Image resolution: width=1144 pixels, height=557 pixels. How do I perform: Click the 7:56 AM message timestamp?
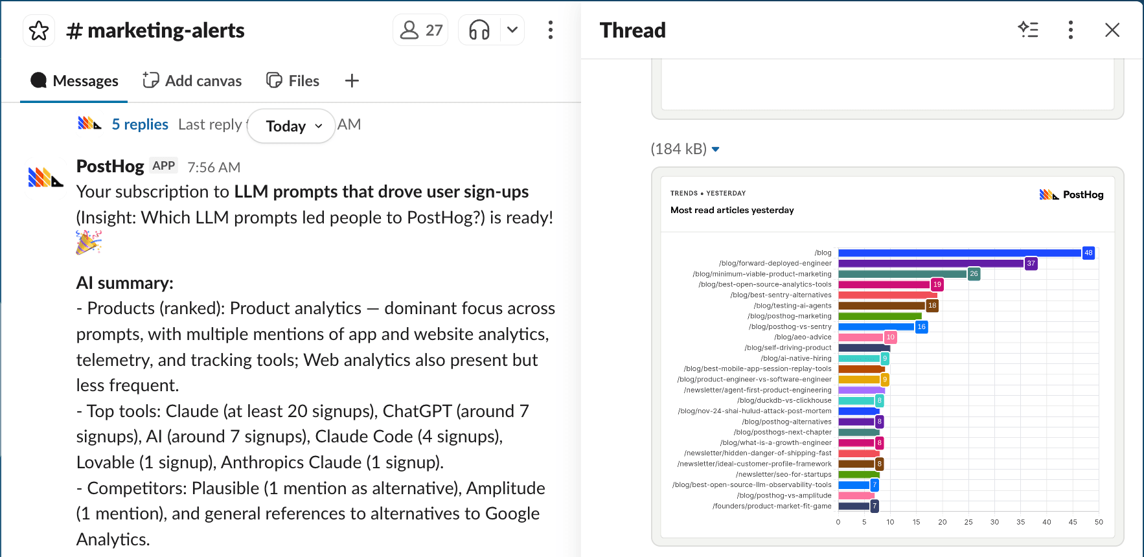[x=214, y=167]
